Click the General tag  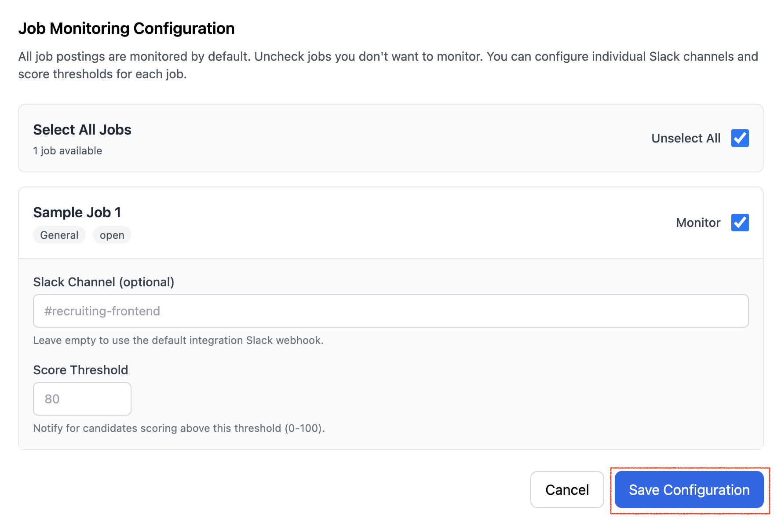[x=59, y=235]
